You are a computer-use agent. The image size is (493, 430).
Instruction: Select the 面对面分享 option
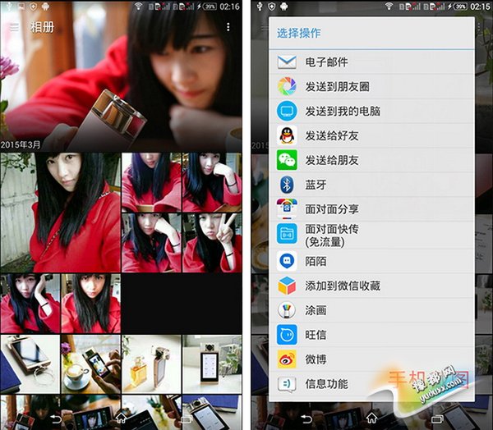332,208
